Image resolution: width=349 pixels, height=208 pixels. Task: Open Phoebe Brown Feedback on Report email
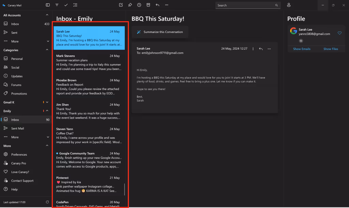[89, 87]
